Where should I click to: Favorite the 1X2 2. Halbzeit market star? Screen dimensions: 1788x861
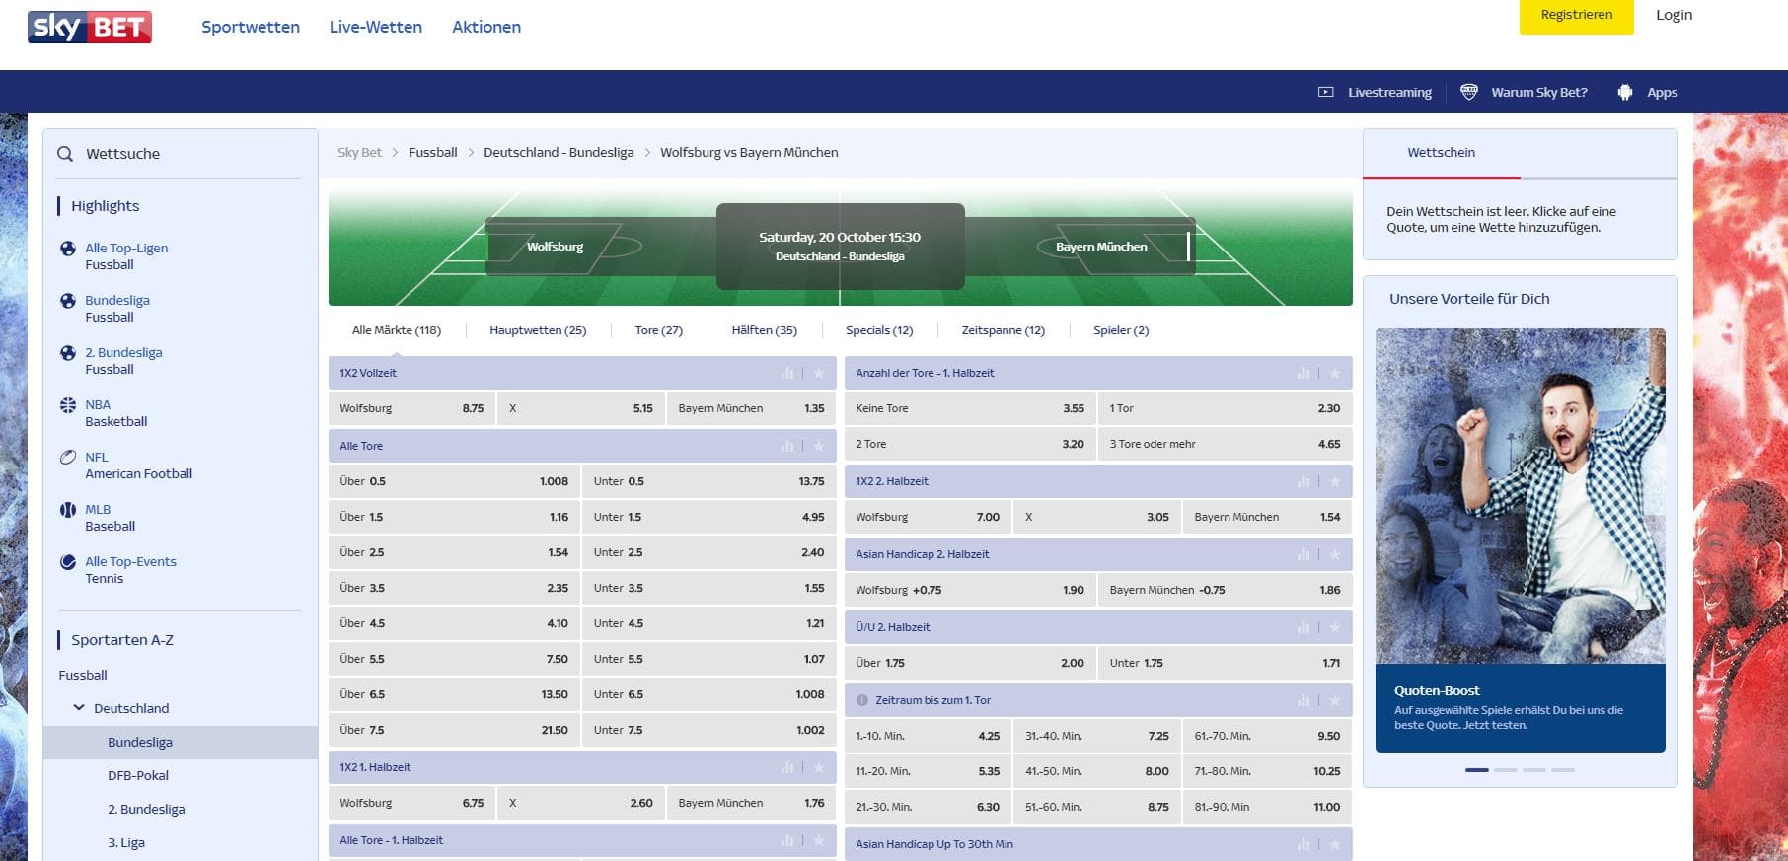click(x=1335, y=481)
